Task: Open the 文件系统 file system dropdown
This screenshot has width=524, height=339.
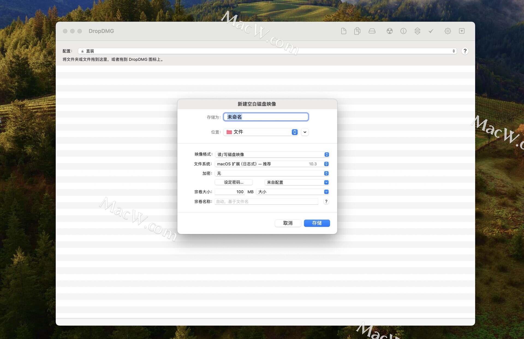Action: (272, 164)
